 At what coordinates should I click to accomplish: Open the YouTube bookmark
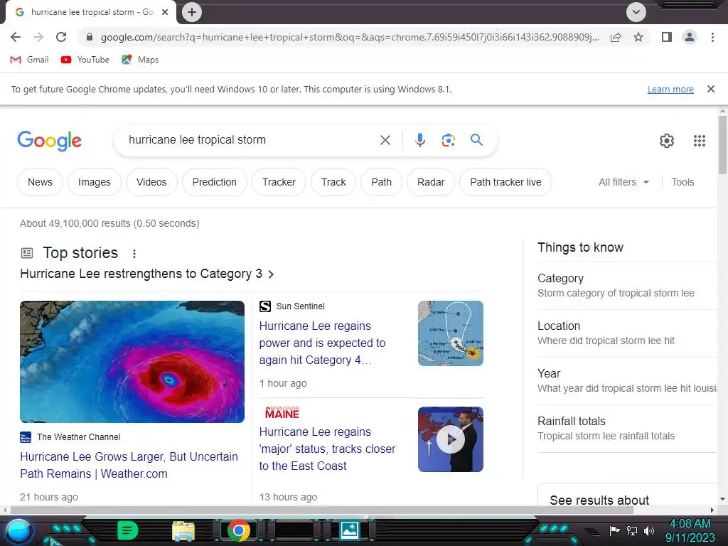tap(85, 60)
